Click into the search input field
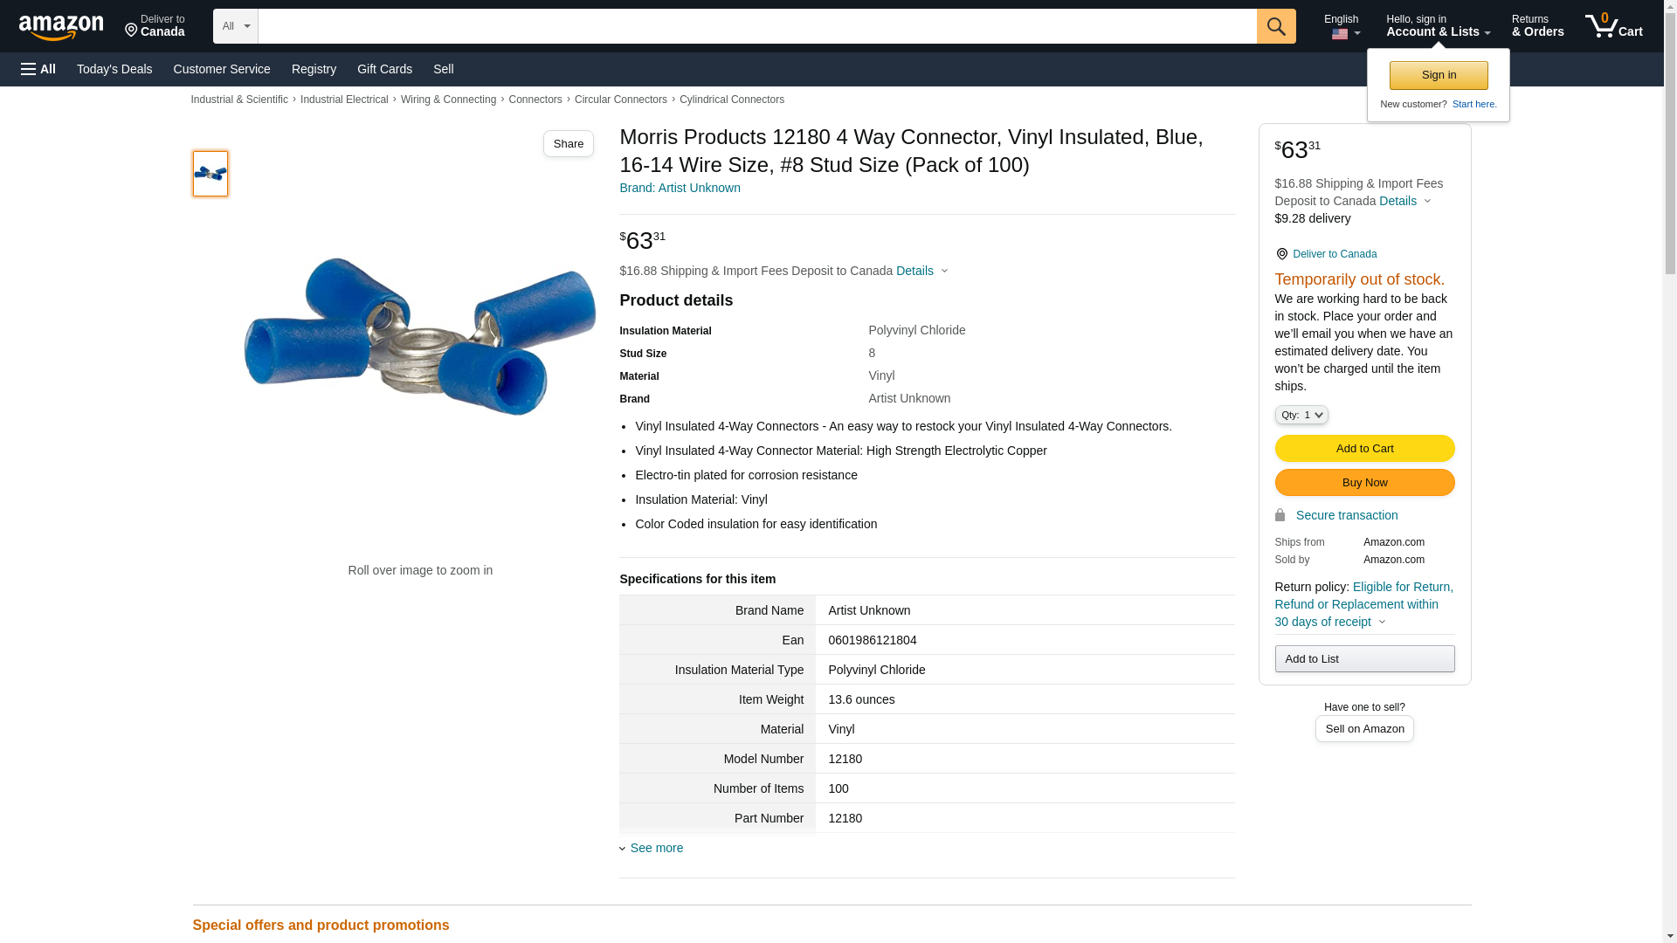Image resolution: width=1677 pixels, height=943 pixels. tap(756, 26)
